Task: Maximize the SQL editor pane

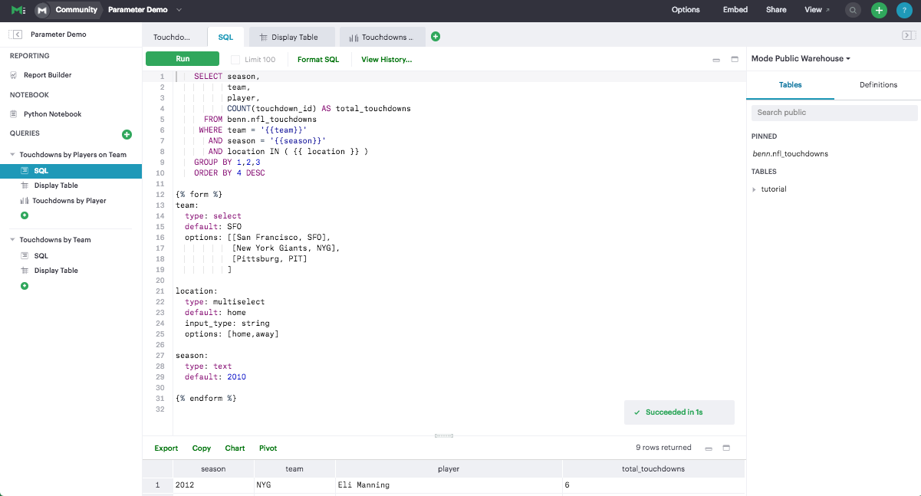Action: [734, 59]
